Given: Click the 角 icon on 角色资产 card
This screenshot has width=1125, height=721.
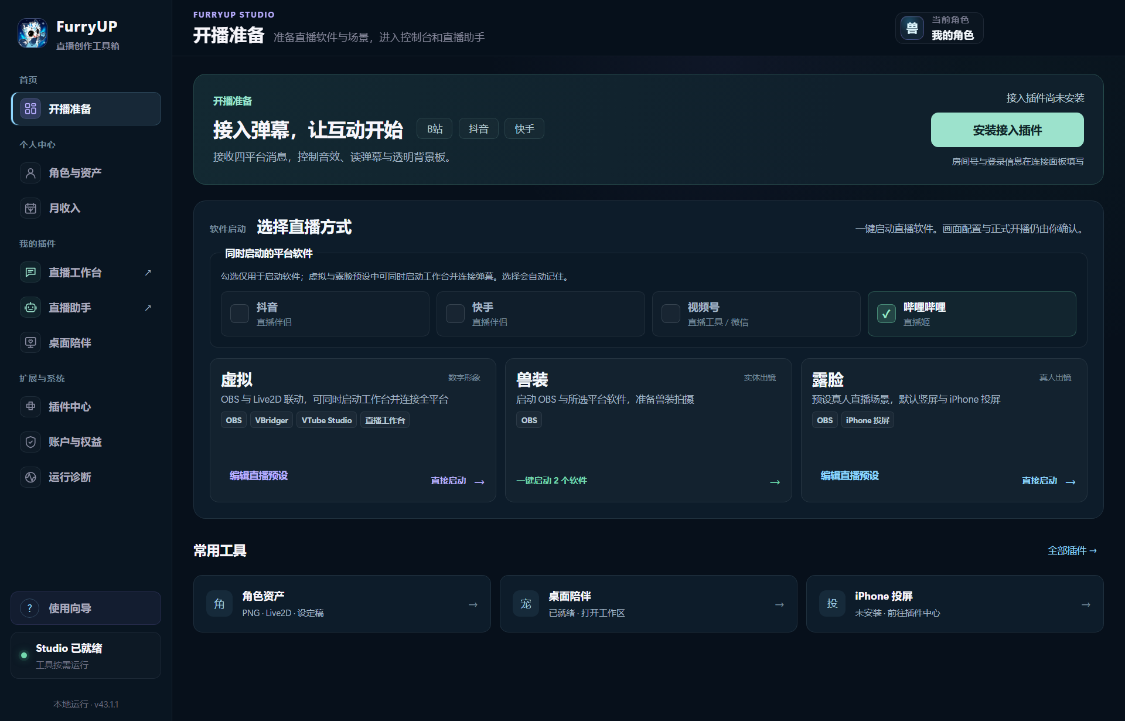Looking at the screenshot, I should (x=219, y=604).
